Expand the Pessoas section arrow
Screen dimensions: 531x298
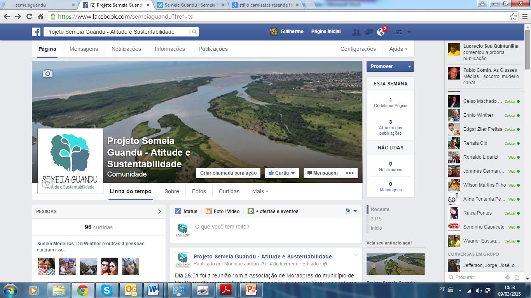click(x=159, y=211)
